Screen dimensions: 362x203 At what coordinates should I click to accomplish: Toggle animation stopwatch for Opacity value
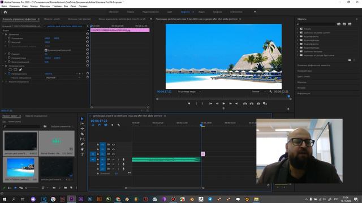pos(9,74)
